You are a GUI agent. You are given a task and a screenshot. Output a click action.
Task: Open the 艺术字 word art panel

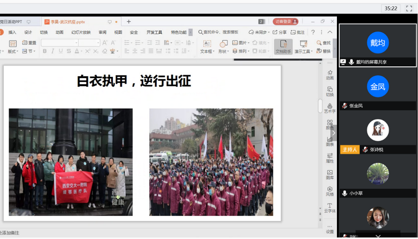click(x=330, y=108)
